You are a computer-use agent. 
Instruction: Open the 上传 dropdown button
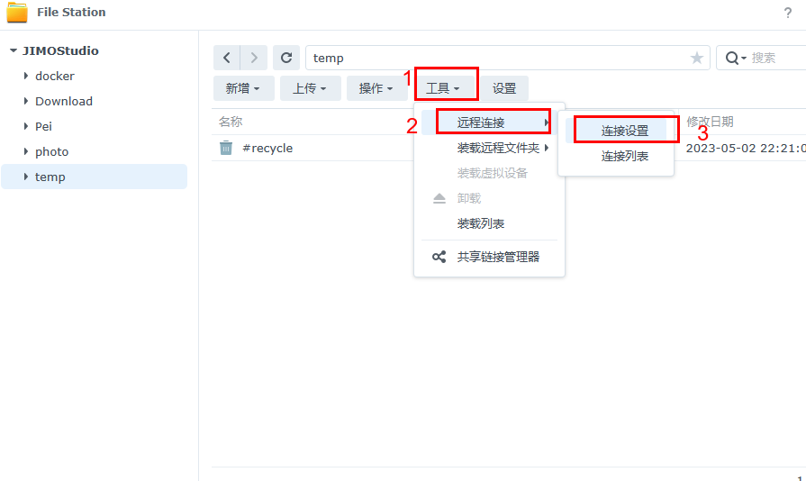pyautogui.click(x=310, y=88)
